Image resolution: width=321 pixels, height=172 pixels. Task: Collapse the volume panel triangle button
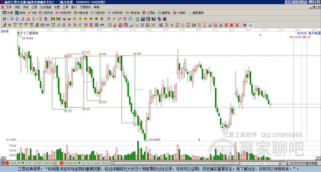[x=3, y=158]
